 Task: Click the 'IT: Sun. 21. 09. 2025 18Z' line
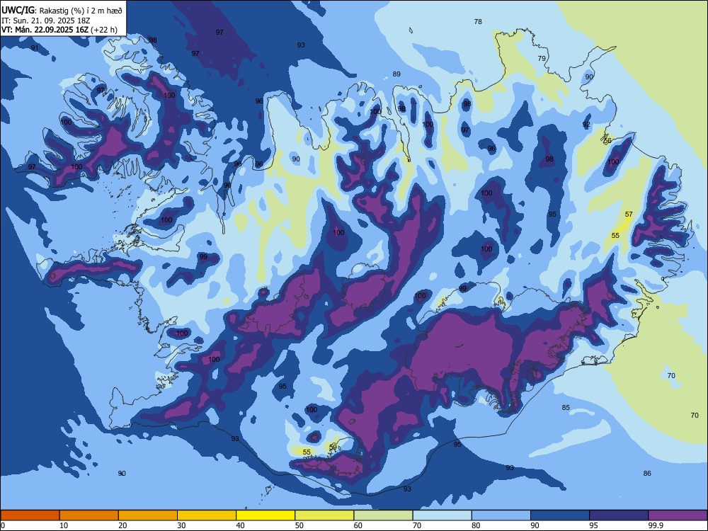[46, 21]
